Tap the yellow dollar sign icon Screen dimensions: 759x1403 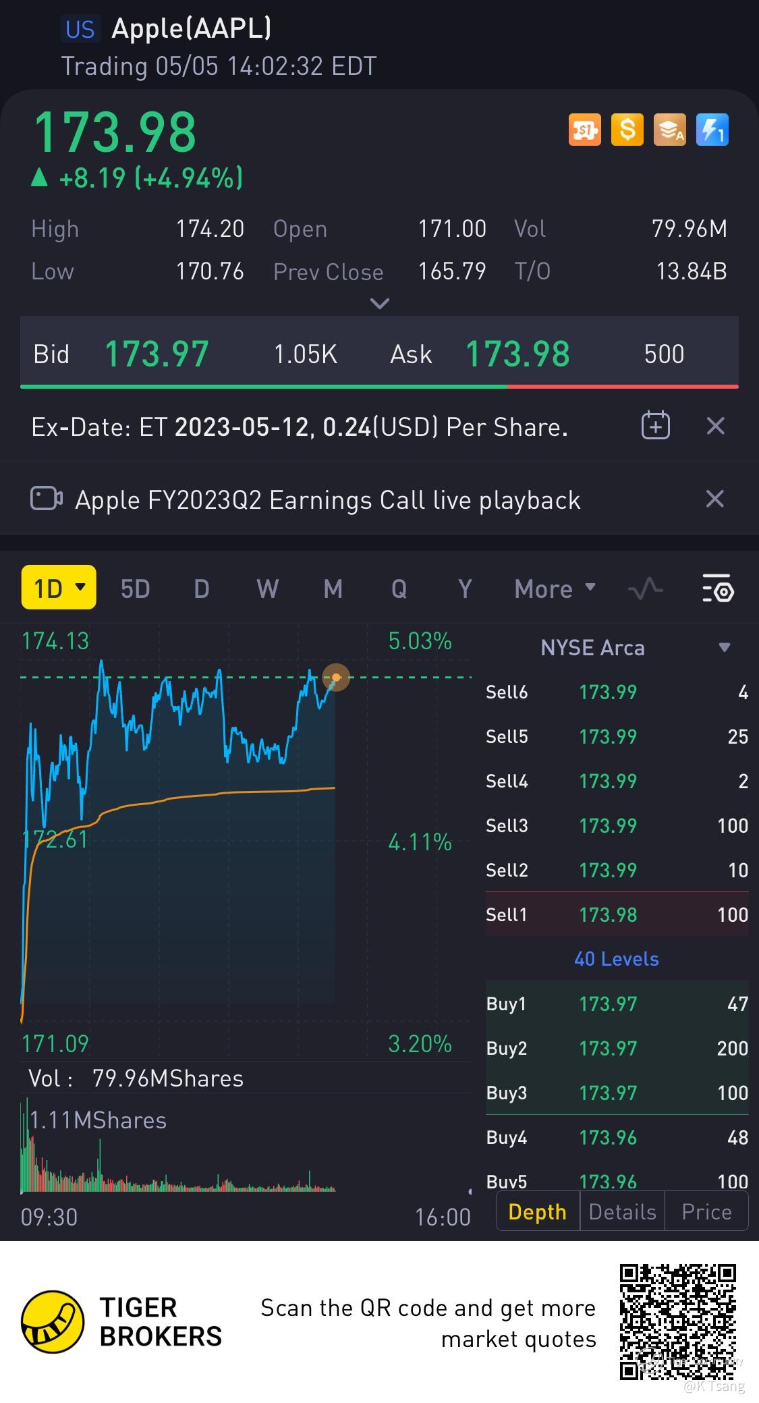pyautogui.click(x=627, y=130)
